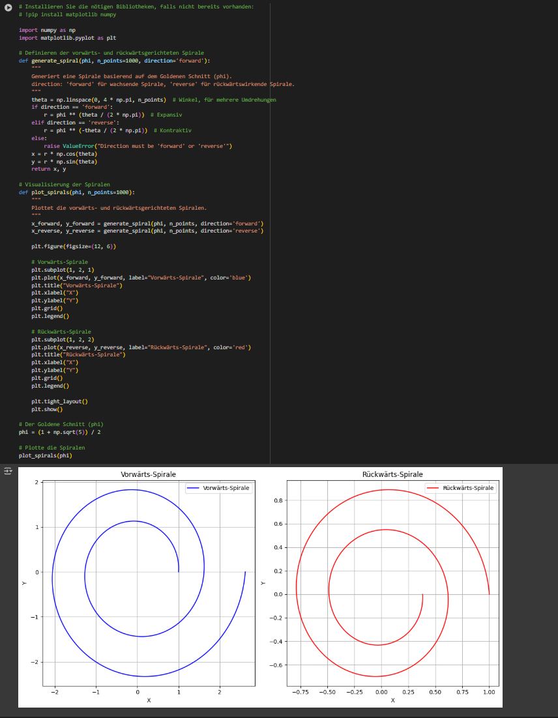
Task: Click the final 'plot_spirals(phi)' call line
Action: pos(45,455)
